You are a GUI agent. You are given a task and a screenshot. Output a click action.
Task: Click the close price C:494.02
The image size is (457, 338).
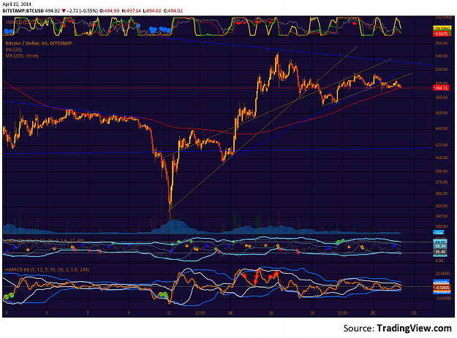tap(173, 11)
